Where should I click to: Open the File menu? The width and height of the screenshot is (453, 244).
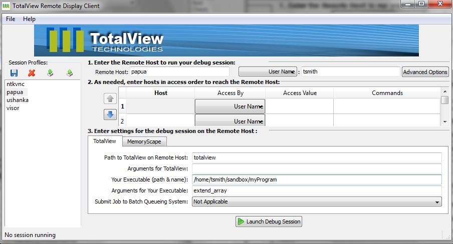pos(11,19)
